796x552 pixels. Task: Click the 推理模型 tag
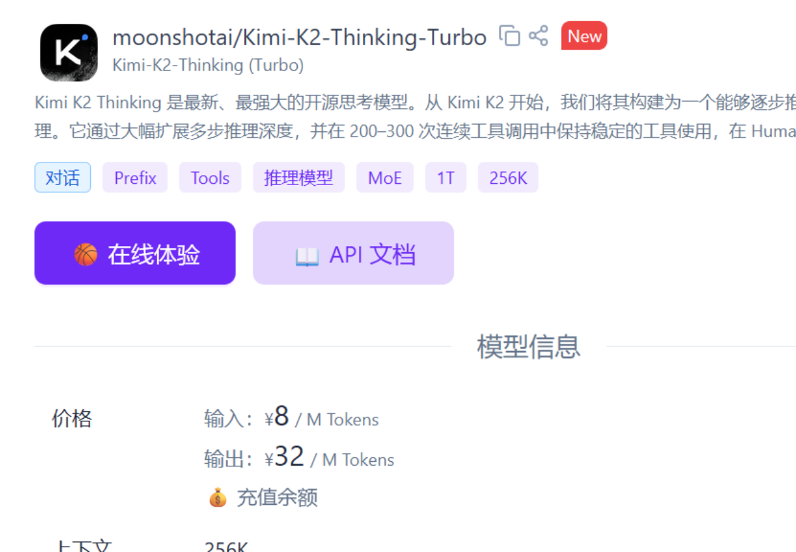tap(298, 178)
